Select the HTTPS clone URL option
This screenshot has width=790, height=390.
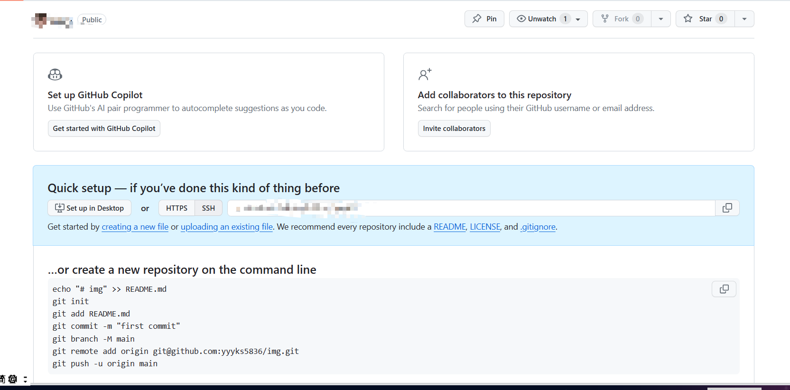pos(177,208)
